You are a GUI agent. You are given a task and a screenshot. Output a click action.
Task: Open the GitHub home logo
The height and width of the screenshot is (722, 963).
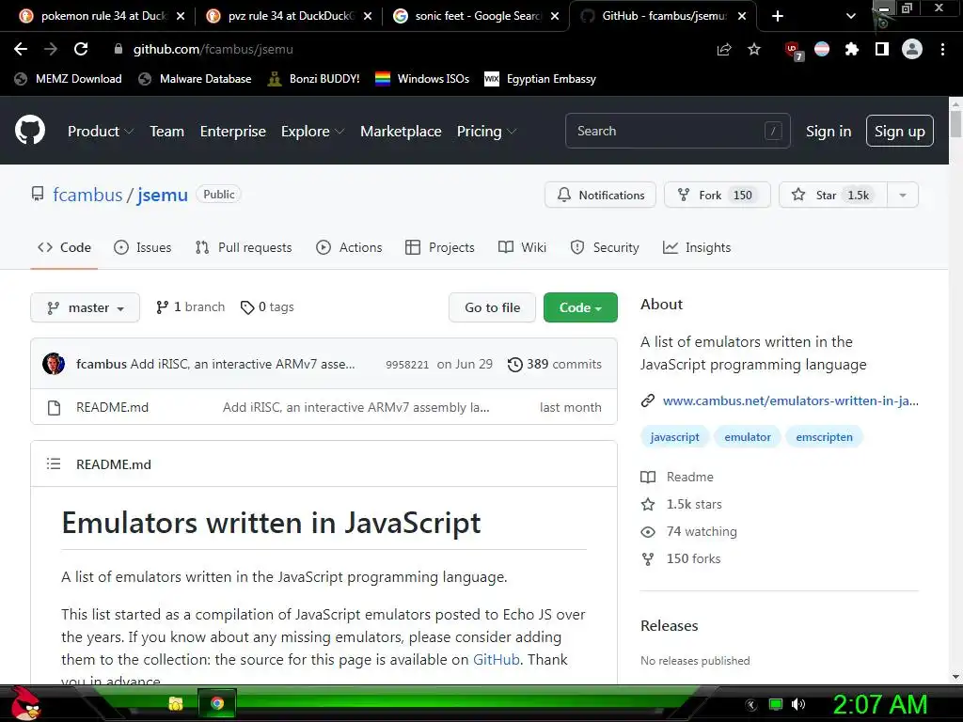[x=30, y=130]
